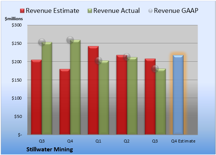The height and width of the screenshot is (155, 216).
Task: Click the '$millions' axis unit label
Action: 14,19
